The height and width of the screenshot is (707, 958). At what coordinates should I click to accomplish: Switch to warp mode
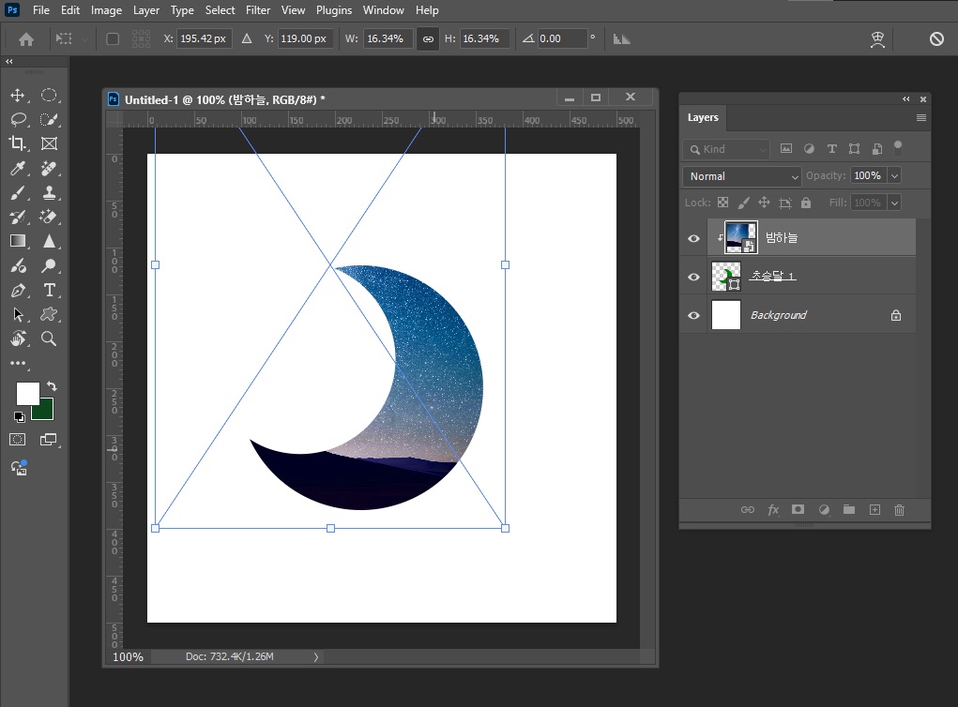pos(877,39)
